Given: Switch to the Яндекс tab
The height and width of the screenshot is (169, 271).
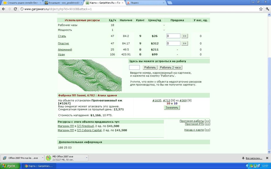Looking at the screenshot, I should (145, 3).
